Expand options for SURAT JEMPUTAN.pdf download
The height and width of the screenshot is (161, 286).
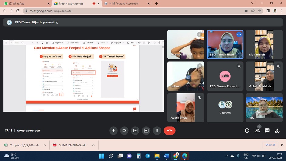click(93, 145)
